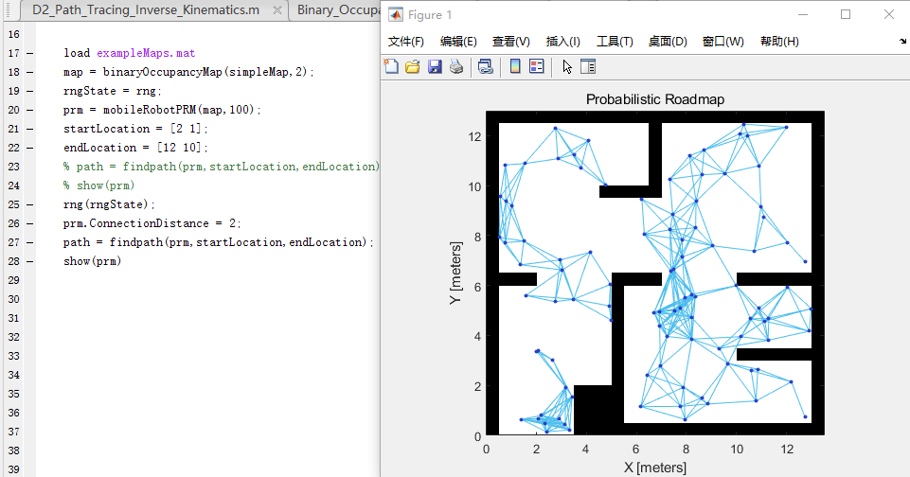
Task: Open the 帮助(H) menu
Action: click(x=779, y=42)
